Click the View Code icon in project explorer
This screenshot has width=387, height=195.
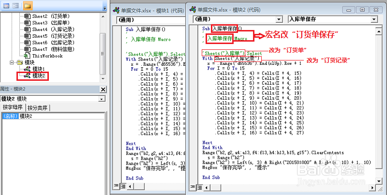tap(6, 6)
